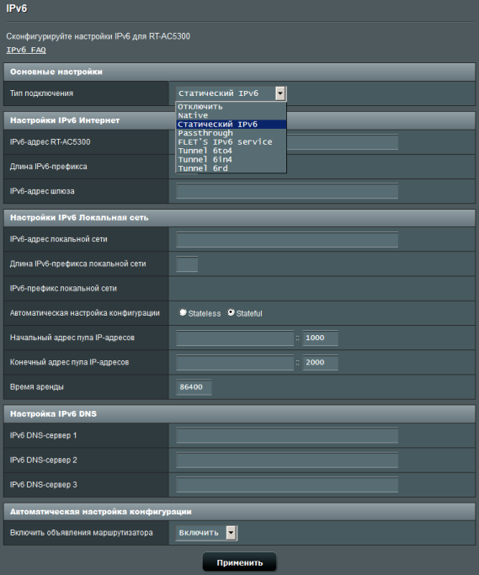Screen dimensions: 479x575
Task: Click the pool start address prefix field
Action: click(235, 338)
